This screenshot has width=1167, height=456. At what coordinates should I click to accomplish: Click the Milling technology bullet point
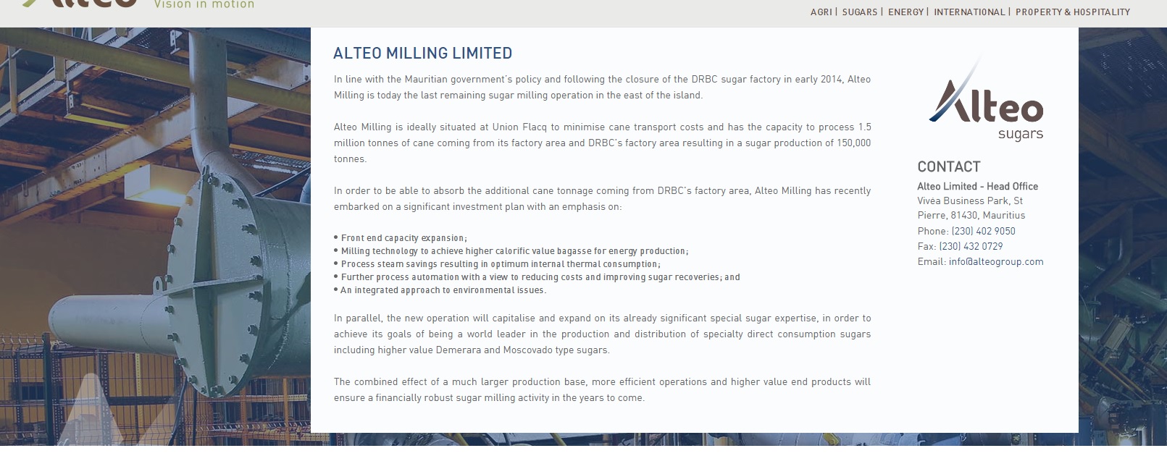click(514, 251)
